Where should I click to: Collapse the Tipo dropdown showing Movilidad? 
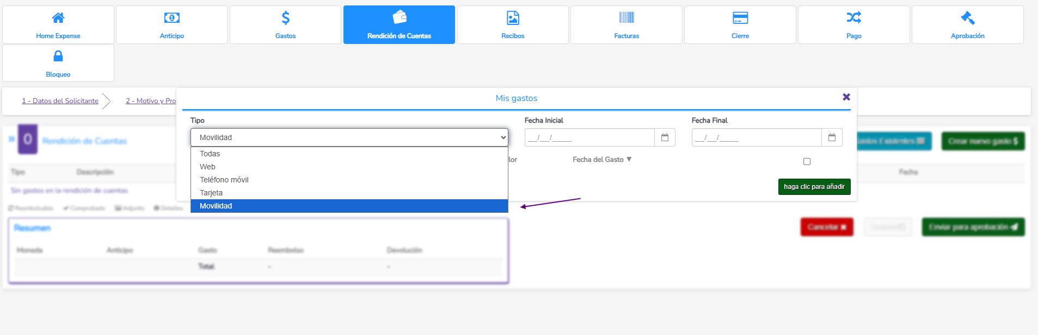(x=349, y=138)
